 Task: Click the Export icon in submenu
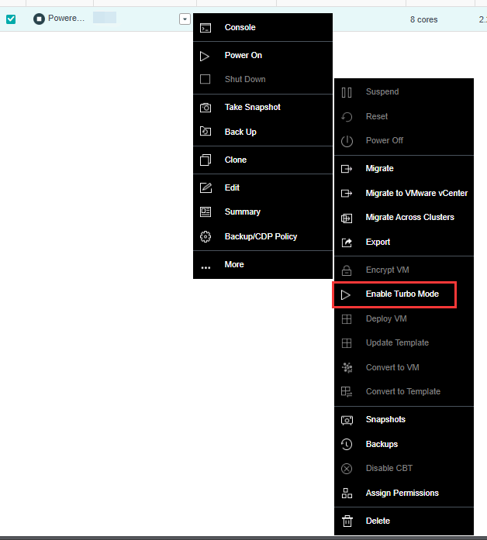click(x=347, y=242)
